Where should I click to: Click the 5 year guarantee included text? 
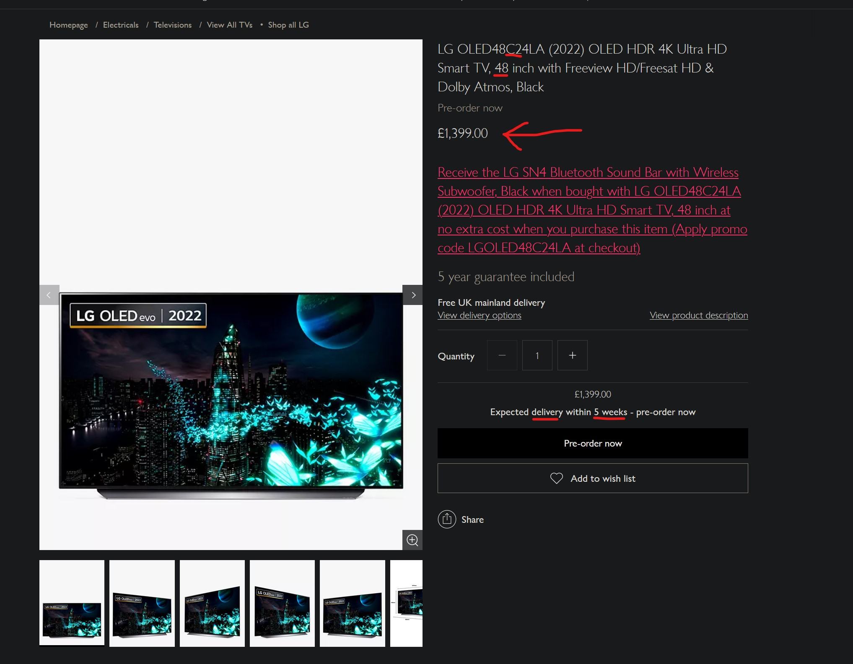(506, 276)
